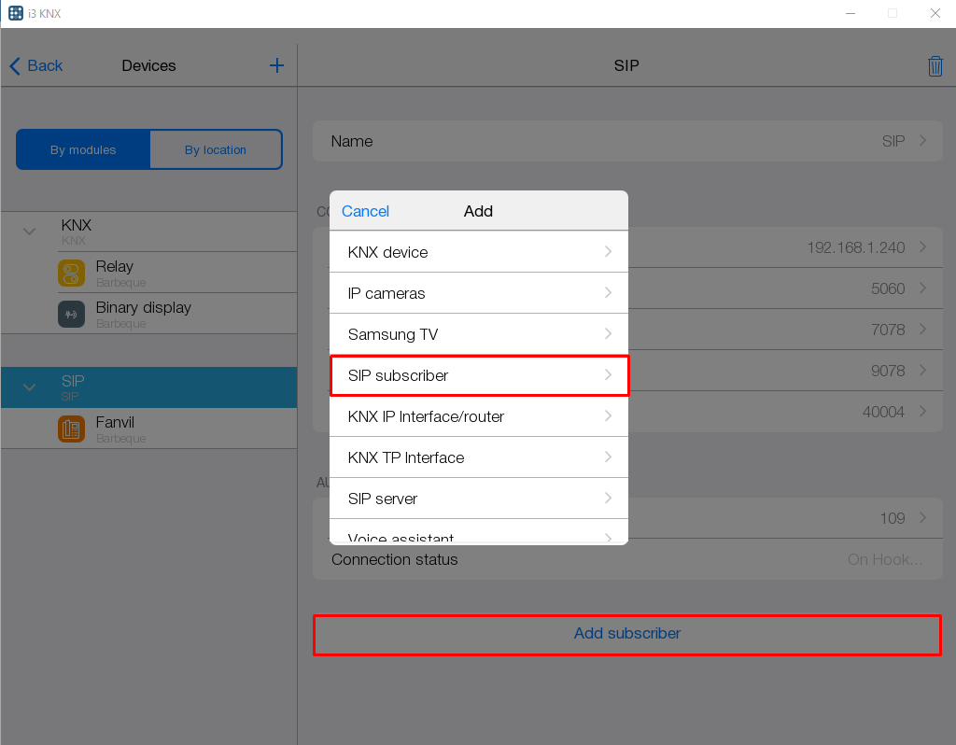Select SIP subscriber from Add list
This screenshot has width=956, height=745.
coord(479,375)
